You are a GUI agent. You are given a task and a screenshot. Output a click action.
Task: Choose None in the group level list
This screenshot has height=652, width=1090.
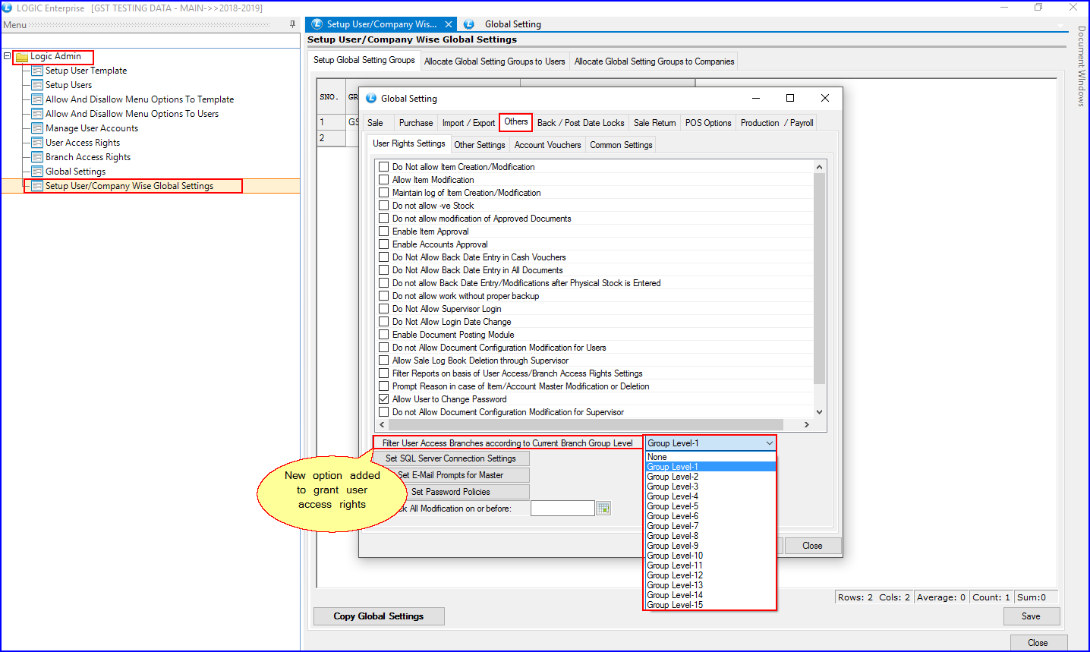click(657, 457)
